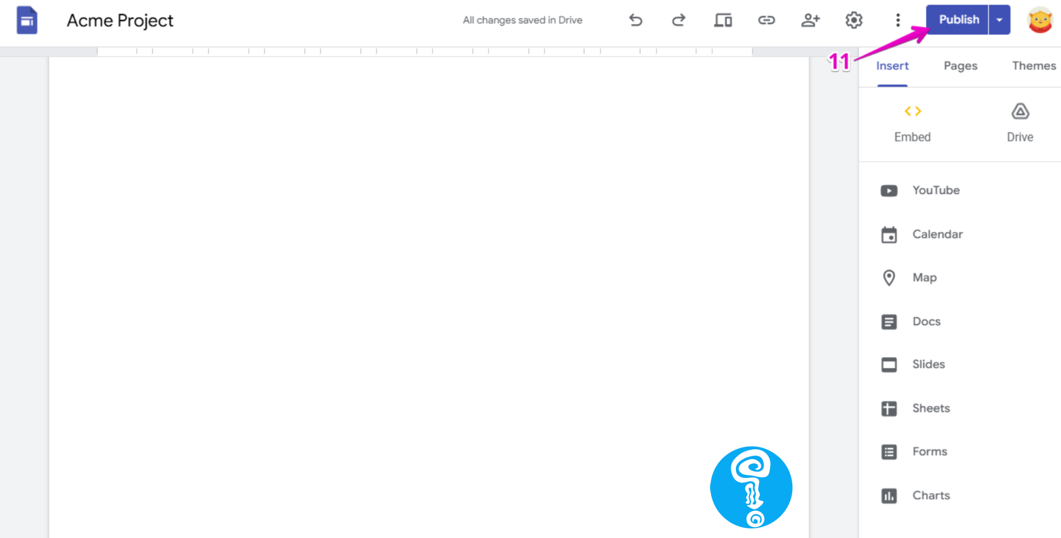The height and width of the screenshot is (538, 1061).
Task: Switch to the Pages tab
Action: pyautogui.click(x=960, y=66)
